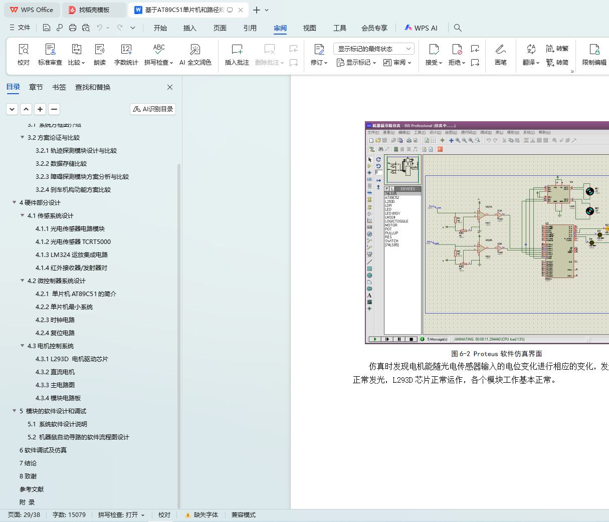609x522 pixels.
Task: Click the 缺失字体 missing fonts status
Action: coord(201,515)
